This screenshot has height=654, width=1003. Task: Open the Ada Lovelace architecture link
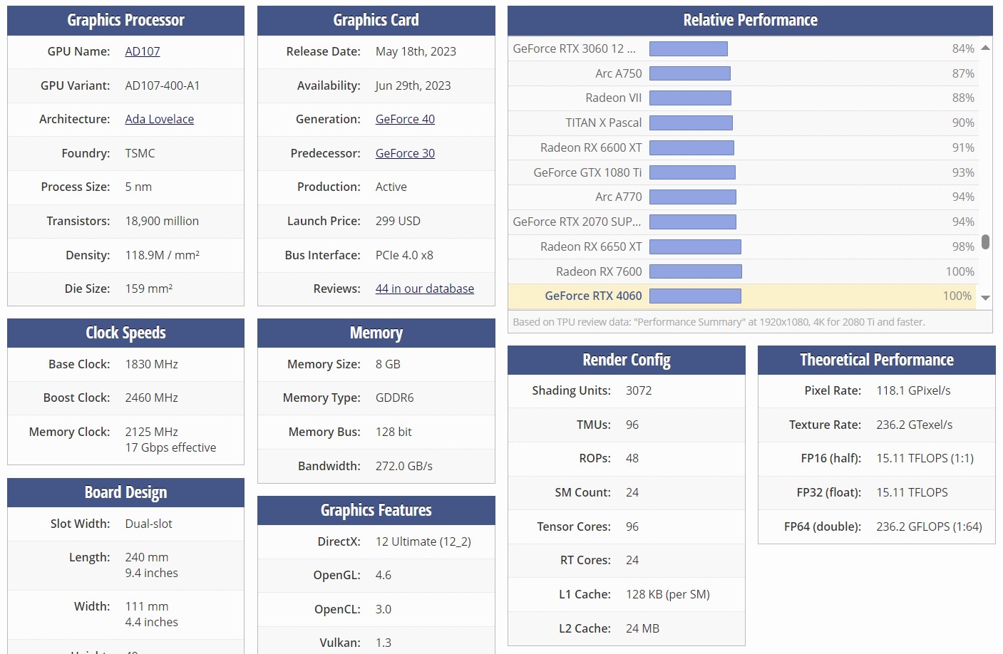pos(160,119)
